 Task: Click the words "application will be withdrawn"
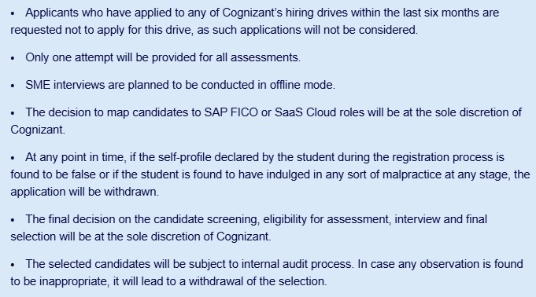click(x=84, y=192)
